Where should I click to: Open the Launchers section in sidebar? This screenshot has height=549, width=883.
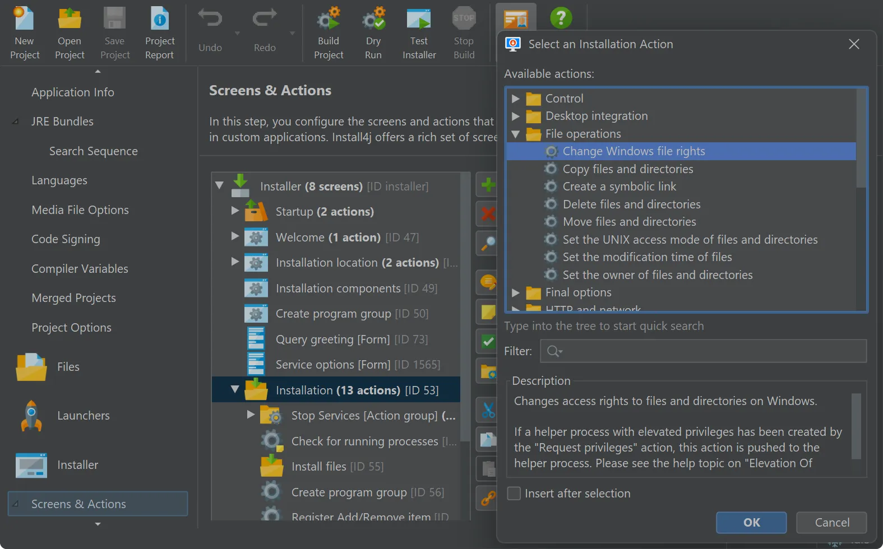click(83, 416)
